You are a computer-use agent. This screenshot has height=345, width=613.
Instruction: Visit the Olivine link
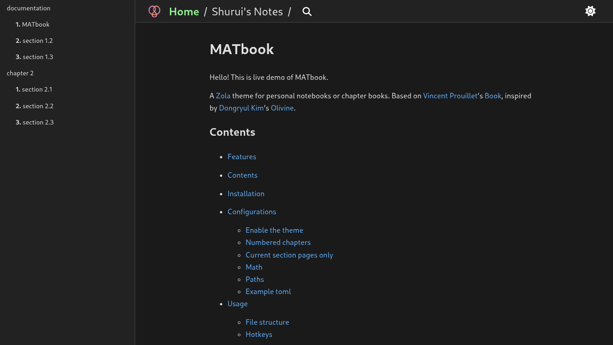[x=282, y=108]
